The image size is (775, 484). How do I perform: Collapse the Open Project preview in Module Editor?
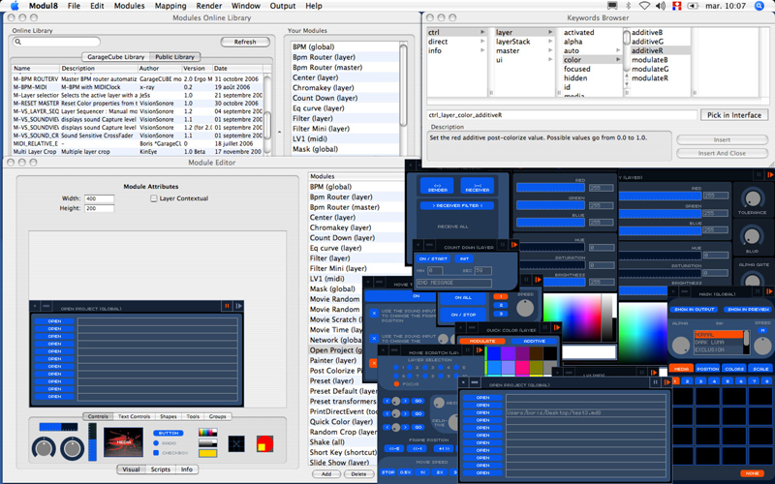coord(46,307)
